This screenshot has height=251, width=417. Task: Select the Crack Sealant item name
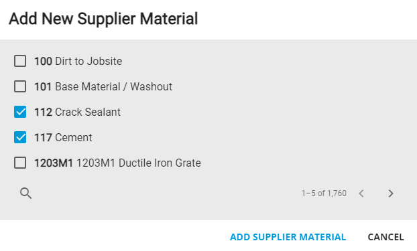pos(88,112)
